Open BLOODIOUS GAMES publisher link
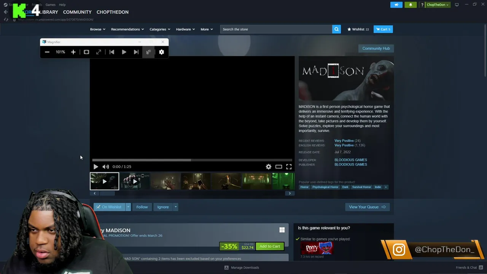The width and height of the screenshot is (487, 274). click(350, 164)
